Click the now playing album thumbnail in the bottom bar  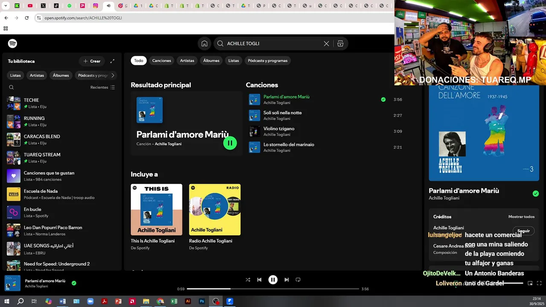coord(12,283)
